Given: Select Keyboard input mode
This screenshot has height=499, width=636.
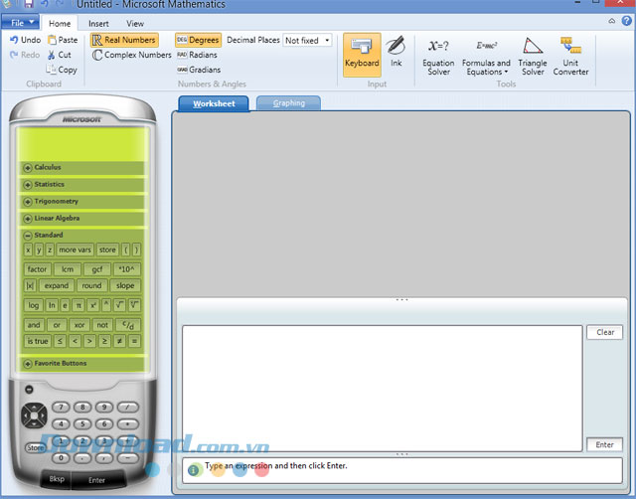Looking at the screenshot, I should click(362, 54).
